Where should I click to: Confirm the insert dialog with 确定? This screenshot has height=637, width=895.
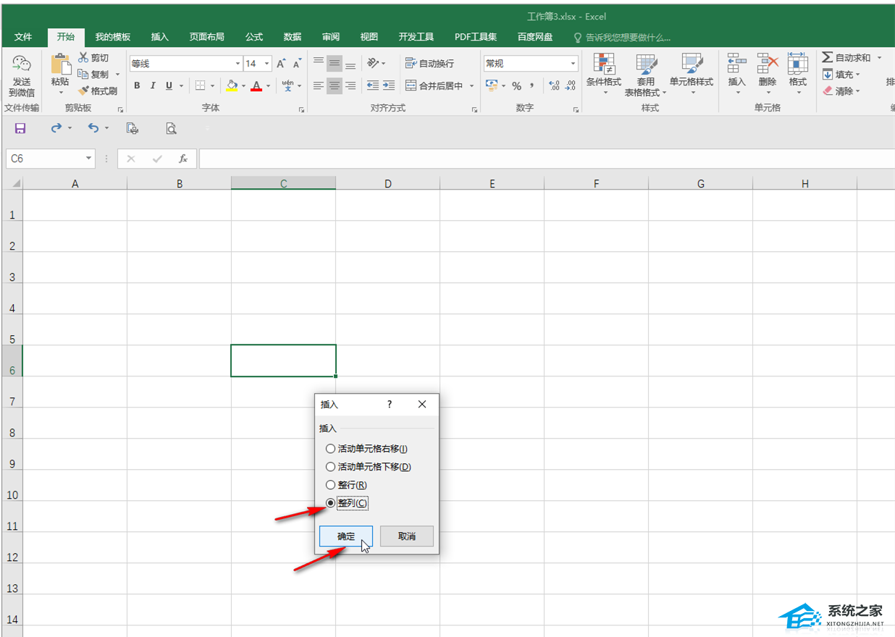coord(346,536)
